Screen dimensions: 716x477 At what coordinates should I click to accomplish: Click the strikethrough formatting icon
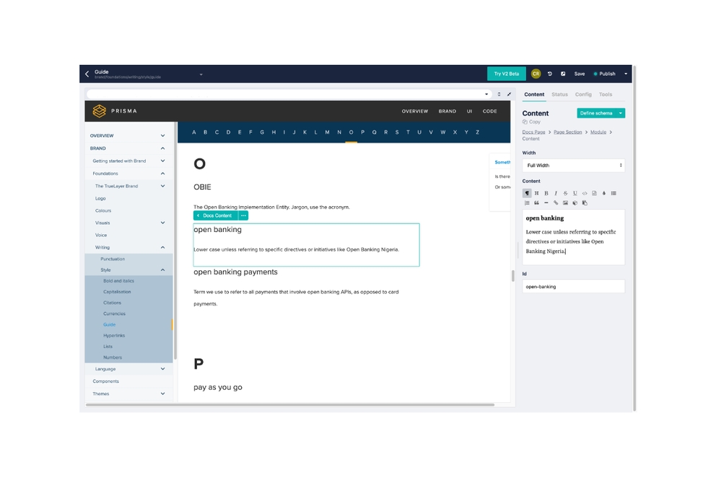[565, 193]
